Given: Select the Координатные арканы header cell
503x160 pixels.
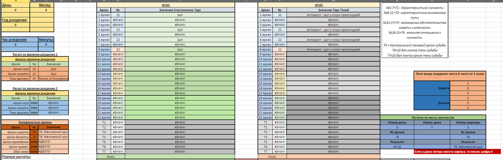Looking at the screenshot, I should 35,122.
